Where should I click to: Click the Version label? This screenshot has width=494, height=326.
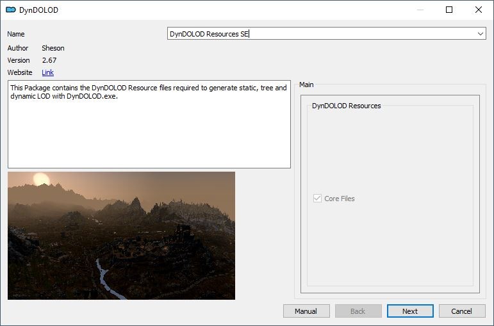coord(19,60)
